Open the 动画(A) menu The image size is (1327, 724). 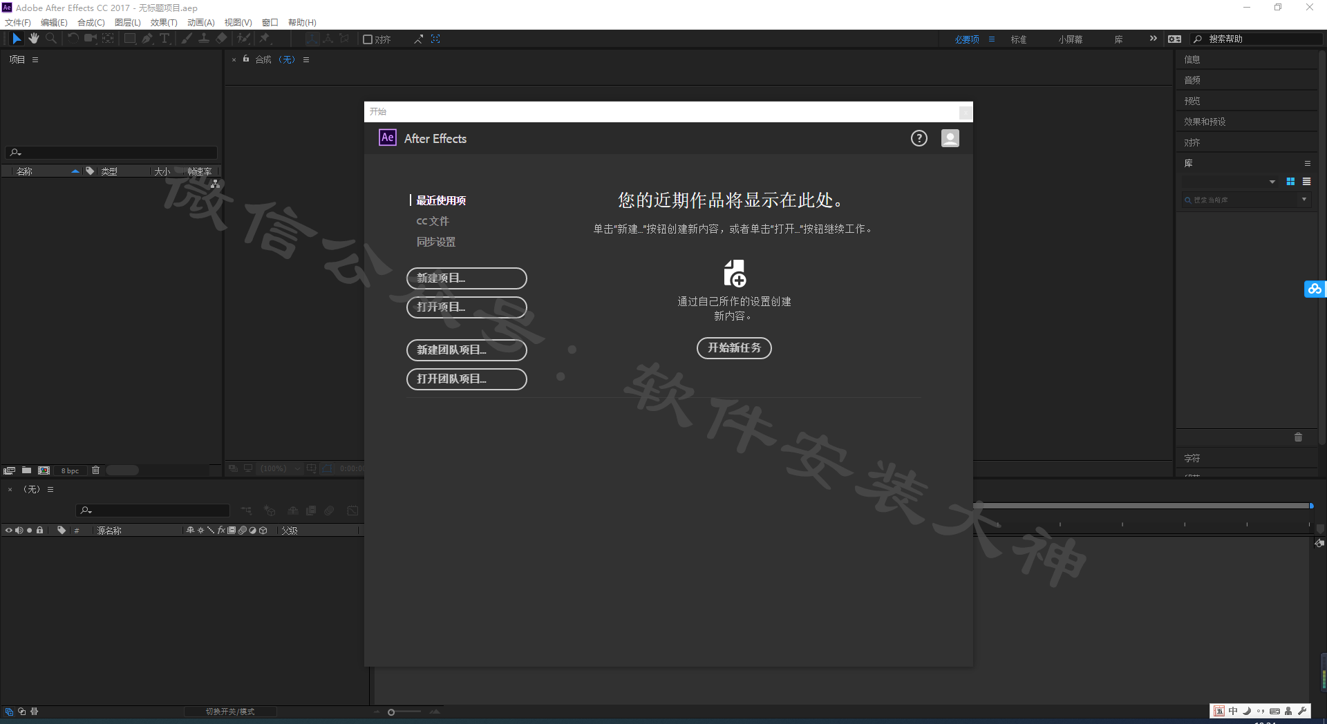click(201, 23)
